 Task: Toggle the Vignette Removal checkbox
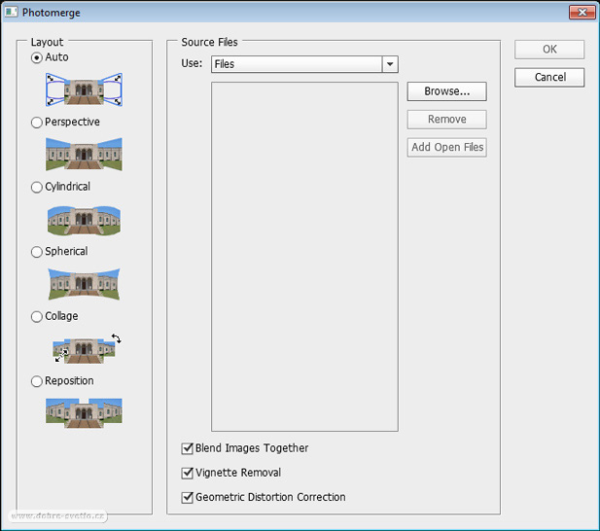(x=187, y=473)
